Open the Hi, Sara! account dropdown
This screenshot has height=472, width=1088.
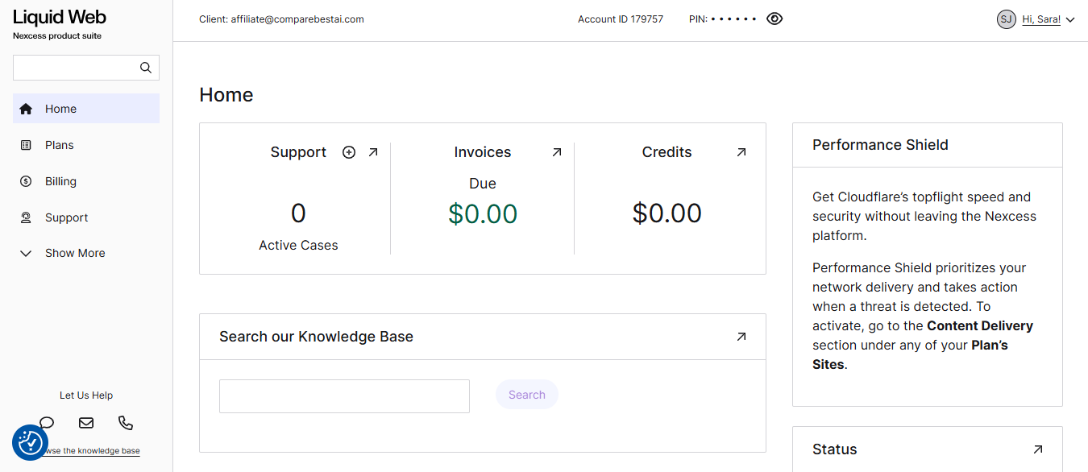1049,19
